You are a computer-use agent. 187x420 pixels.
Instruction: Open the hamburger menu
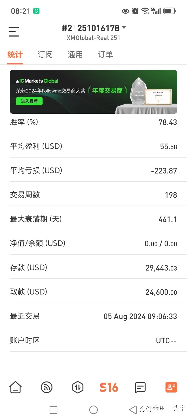click(14, 32)
